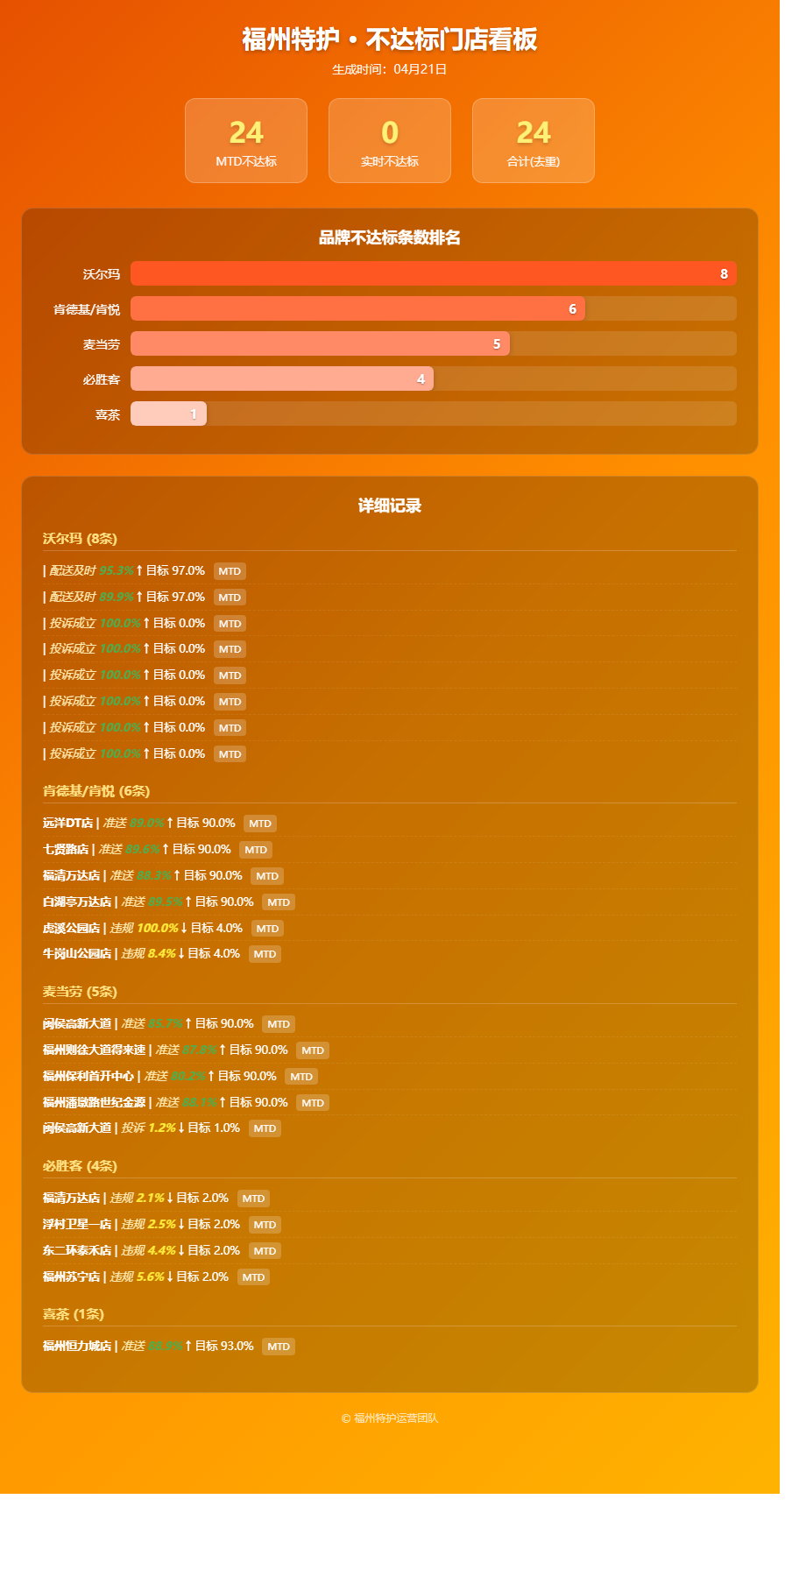Click MTD badge on 虎溪公园店 row
This screenshot has height=1577, width=806.
coord(267,929)
